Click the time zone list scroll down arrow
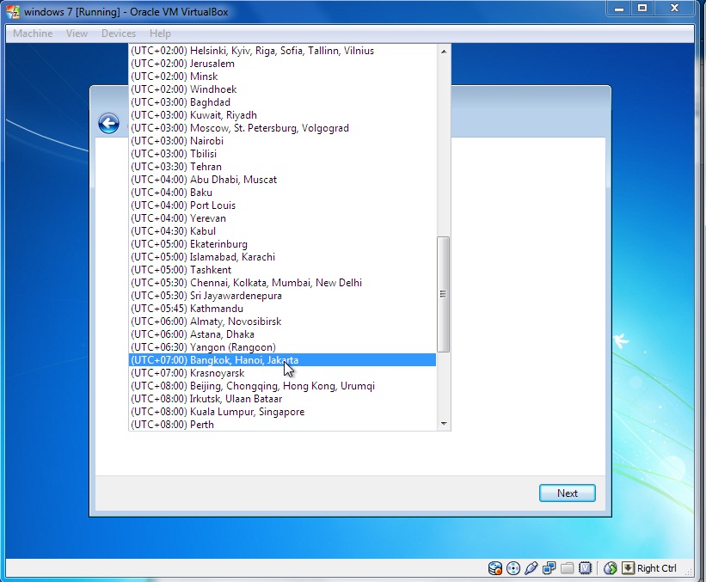The image size is (706, 582). coord(444,424)
